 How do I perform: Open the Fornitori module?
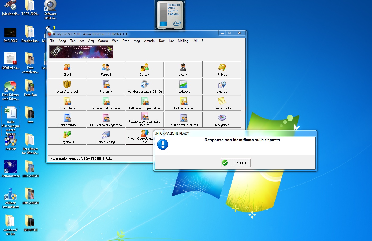(106, 69)
